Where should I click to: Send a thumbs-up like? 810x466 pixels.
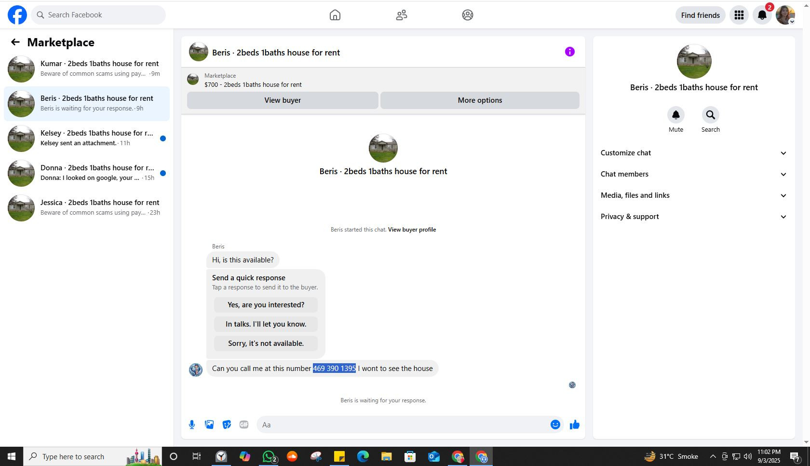click(575, 425)
